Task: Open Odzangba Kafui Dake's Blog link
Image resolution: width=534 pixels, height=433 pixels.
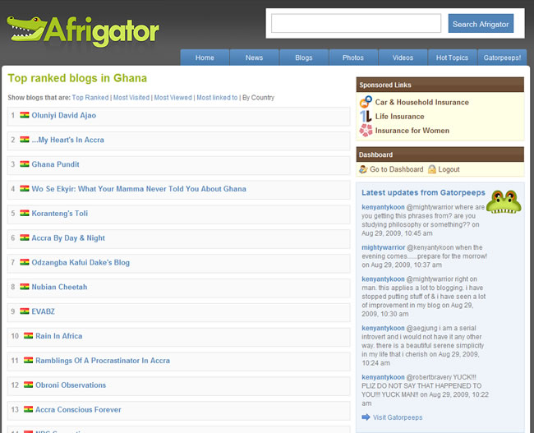Action: (81, 262)
